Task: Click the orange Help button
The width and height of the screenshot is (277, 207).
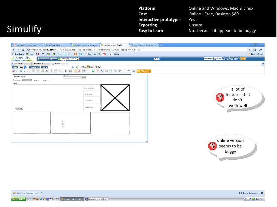Action: [x=243, y=59]
